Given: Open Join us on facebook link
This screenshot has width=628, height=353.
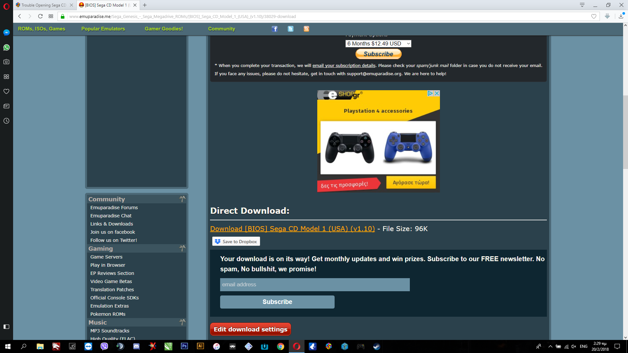Looking at the screenshot, I should pos(113,232).
